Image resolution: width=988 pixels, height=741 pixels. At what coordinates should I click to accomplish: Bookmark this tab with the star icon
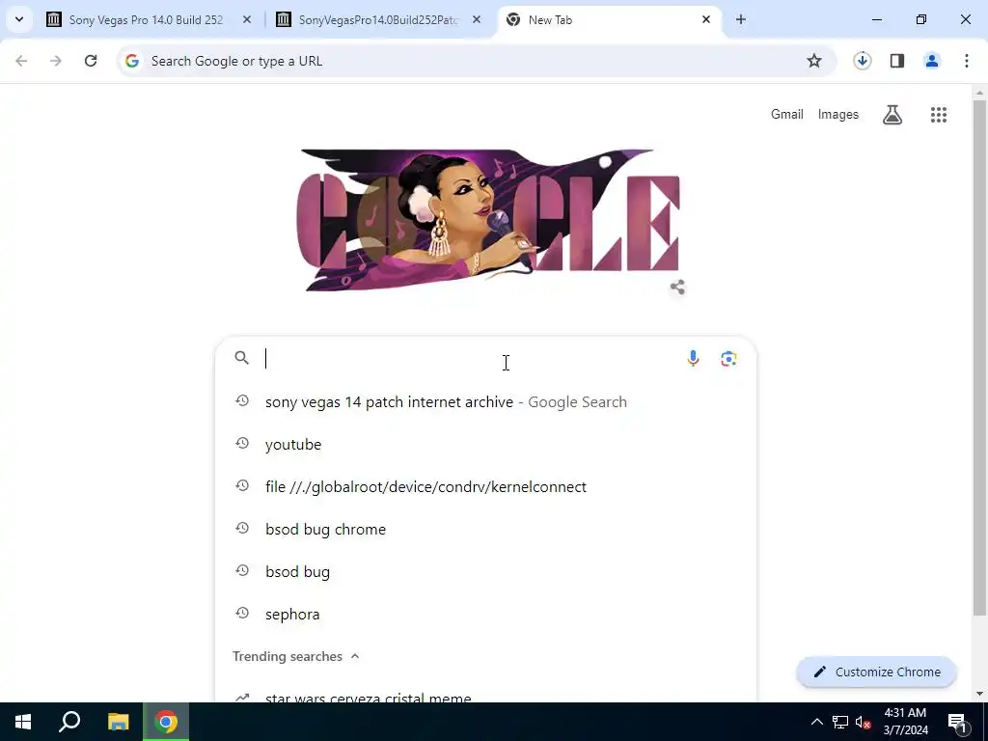(814, 61)
